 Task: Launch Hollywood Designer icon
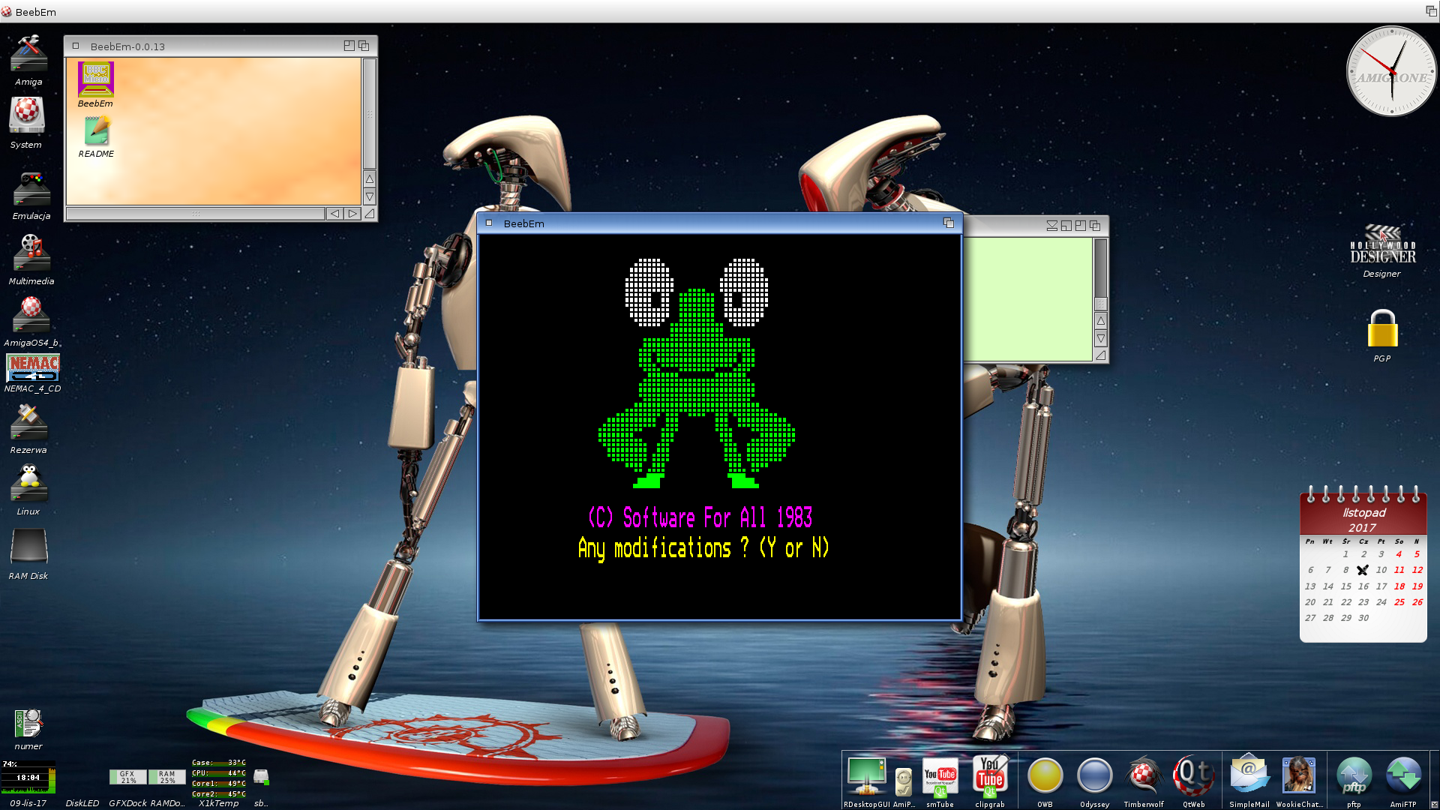(1382, 245)
